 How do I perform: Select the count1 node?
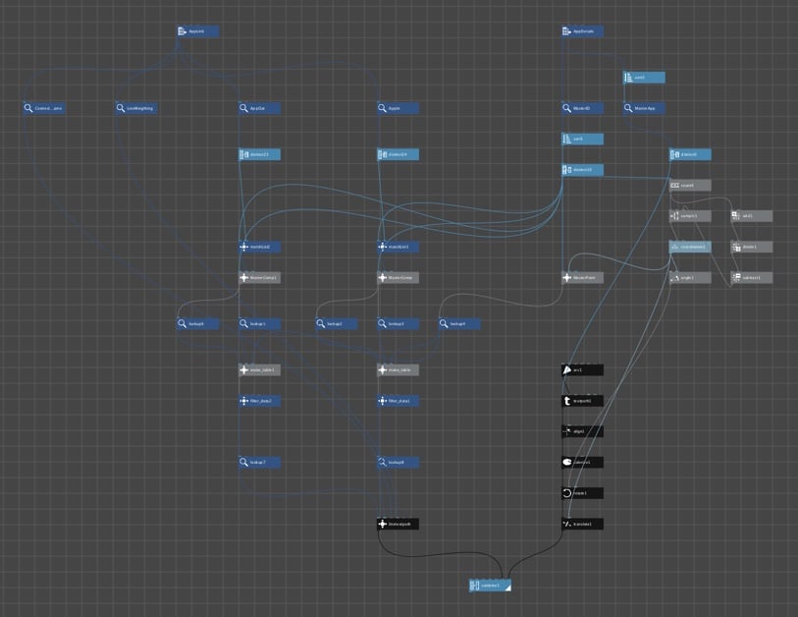point(691,185)
